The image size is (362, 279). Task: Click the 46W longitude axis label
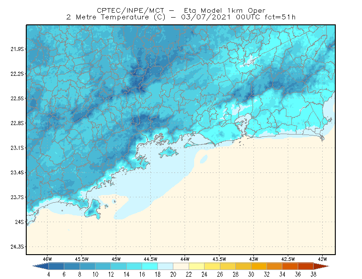[48, 259]
